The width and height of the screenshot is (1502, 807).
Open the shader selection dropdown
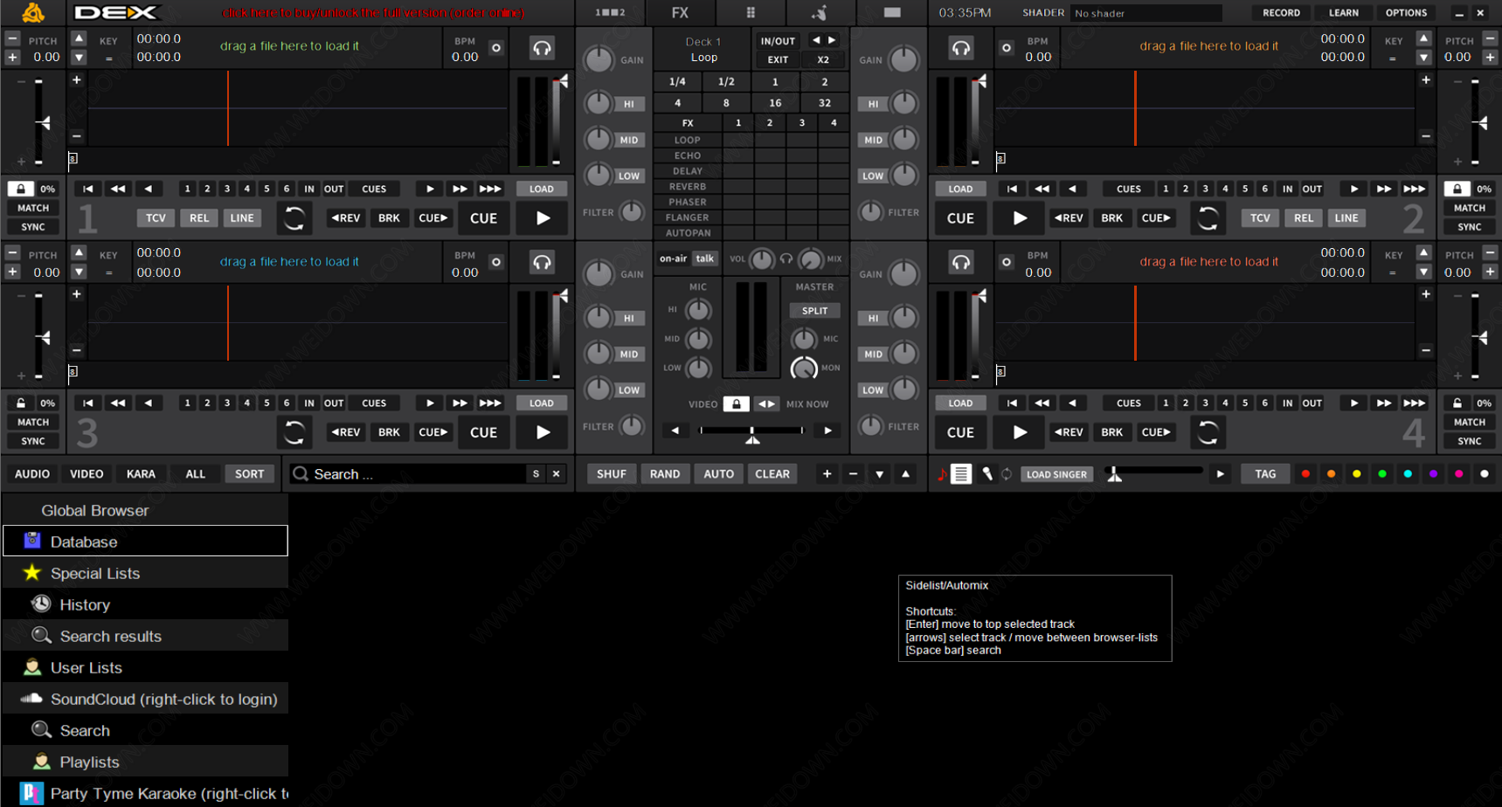point(1146,13)
